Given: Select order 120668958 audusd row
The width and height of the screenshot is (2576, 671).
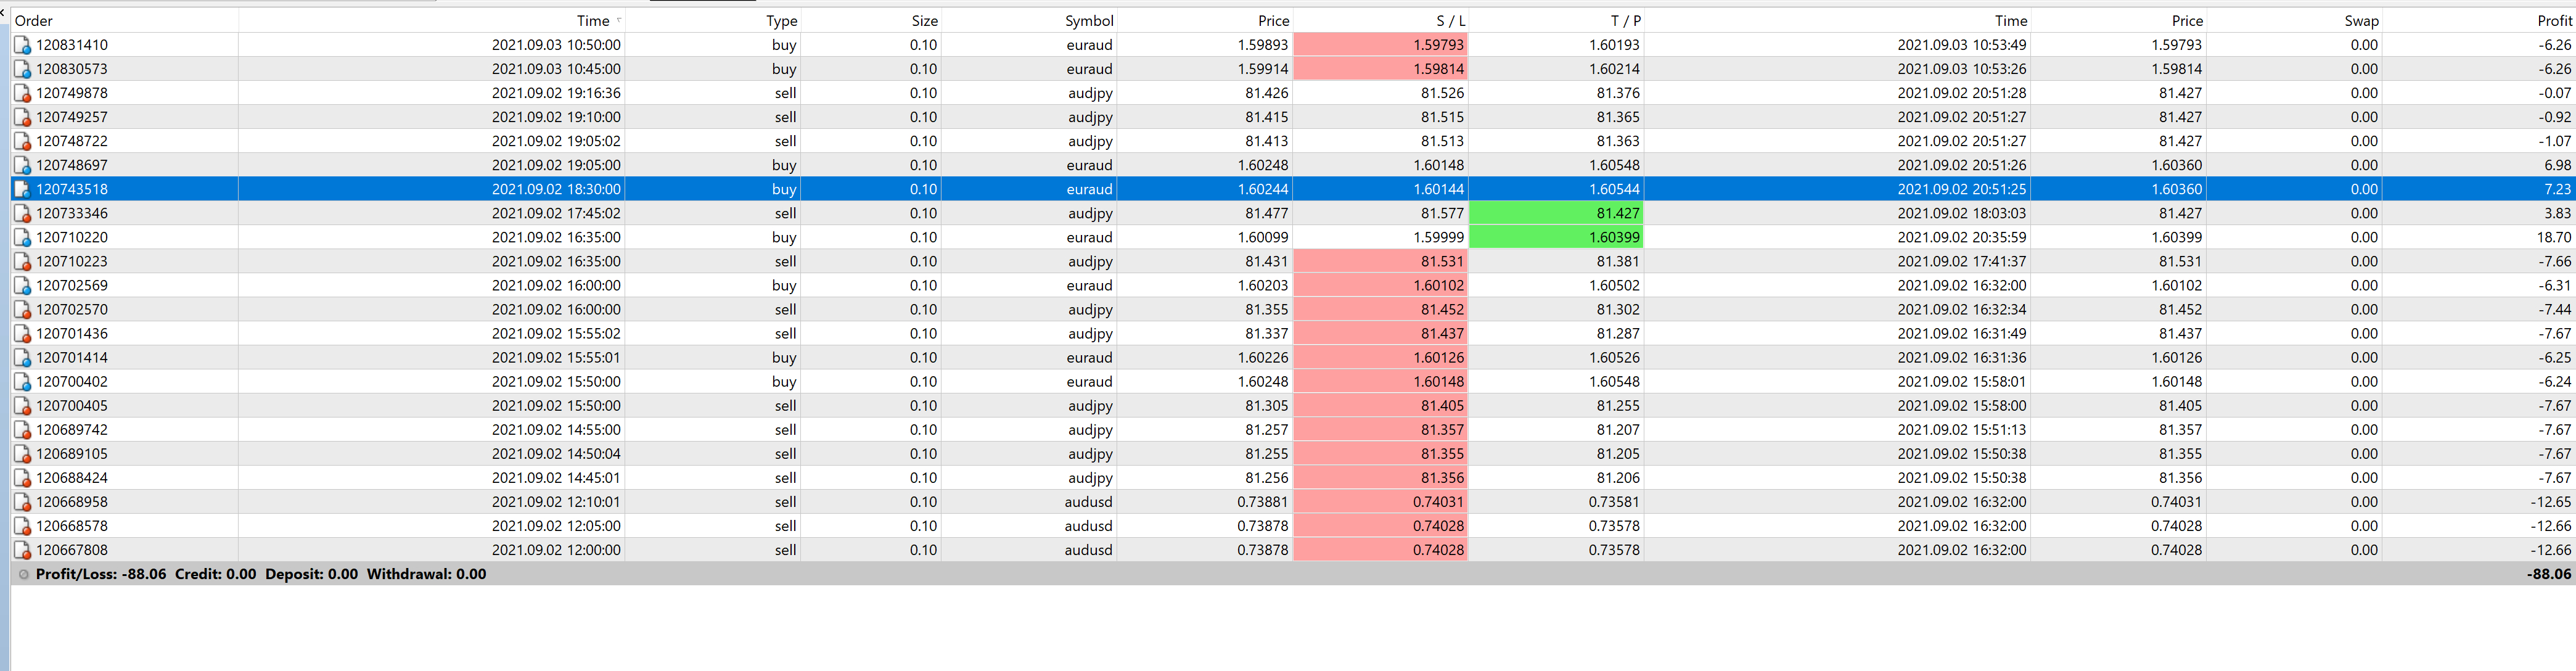Looking at the screenshot, I should 1088,502.
